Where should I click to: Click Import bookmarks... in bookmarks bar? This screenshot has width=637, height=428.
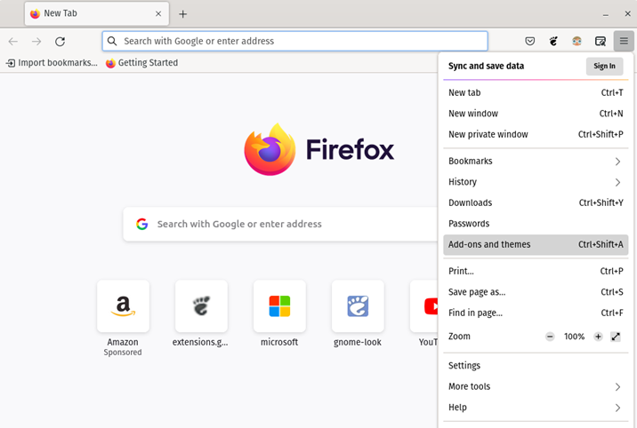[52, 63]
